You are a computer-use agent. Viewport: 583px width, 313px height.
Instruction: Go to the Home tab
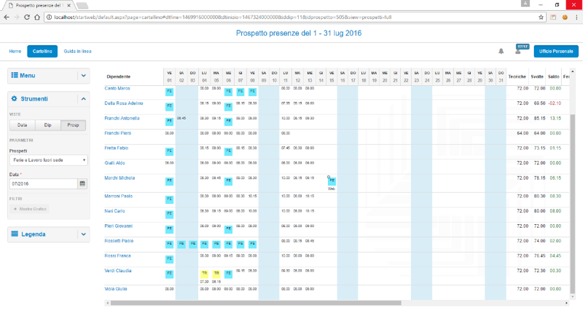coord(15,51)
